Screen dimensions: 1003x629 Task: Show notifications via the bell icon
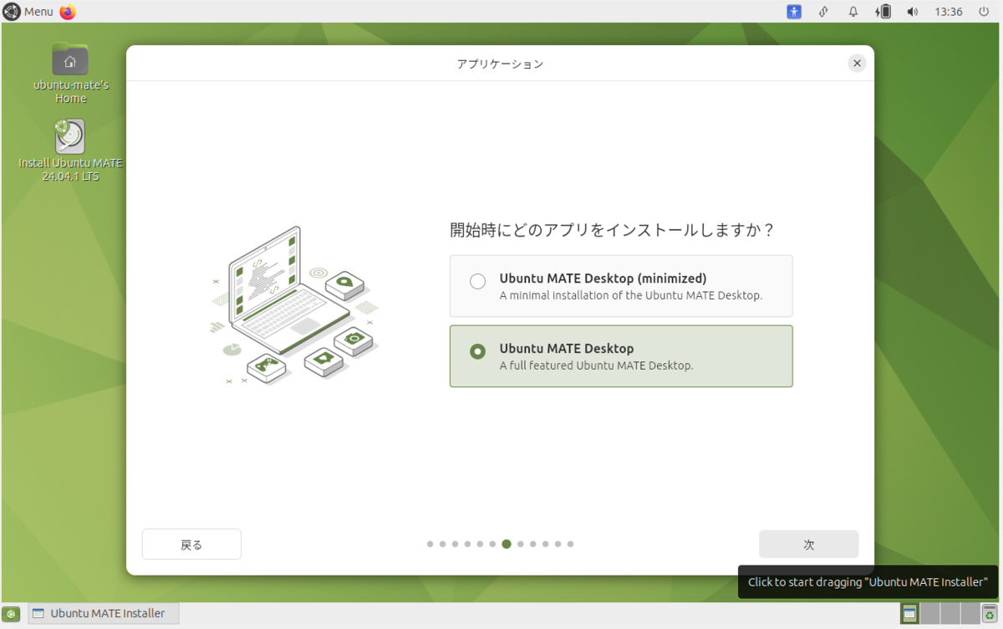click(x=853, y=12)
